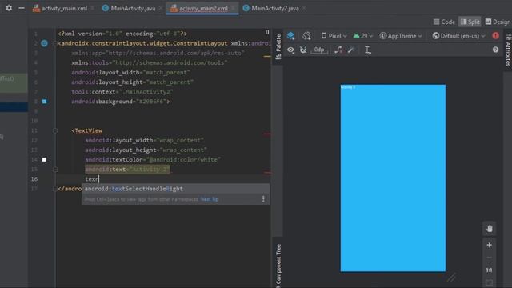The height and width of the screenshot is (288, 512).
Task: Click the related class gutter icon on line 2
Action: point(45,43)
